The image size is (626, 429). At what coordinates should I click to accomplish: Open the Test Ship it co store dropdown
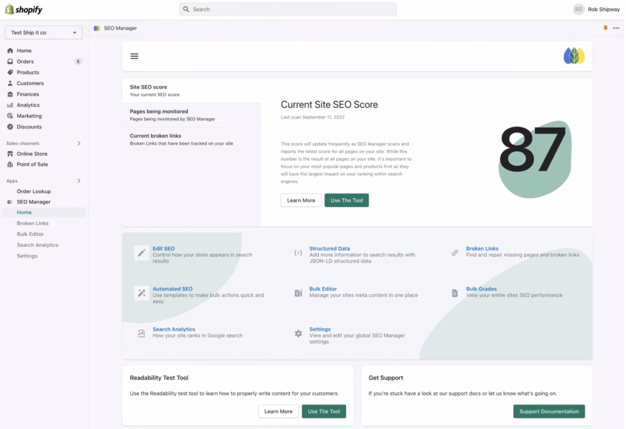(x=43, y=32)
